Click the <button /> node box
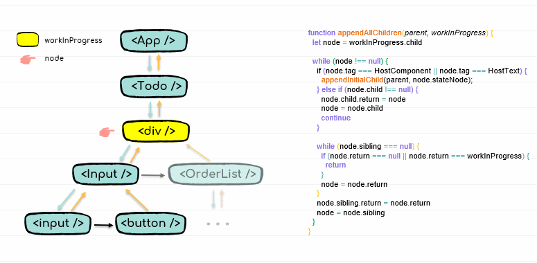The width and height of the screenshot is (537, 263). (x=150, y=224)
